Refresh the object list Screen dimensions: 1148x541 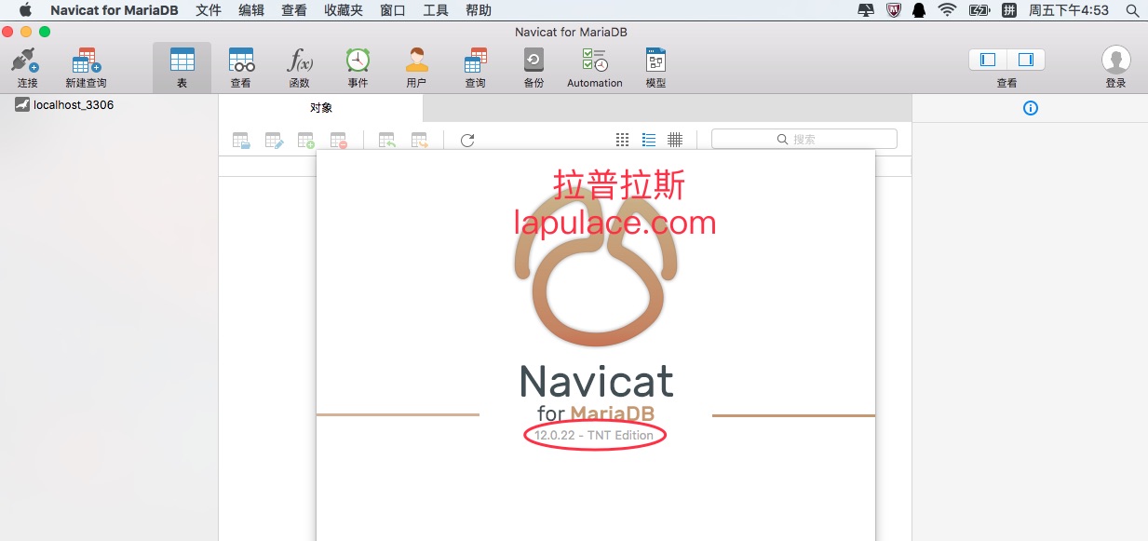pos(467,141)
